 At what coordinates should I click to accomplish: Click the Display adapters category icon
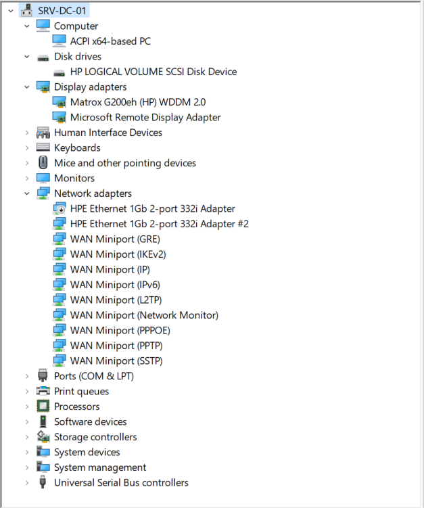pos(43,87)
